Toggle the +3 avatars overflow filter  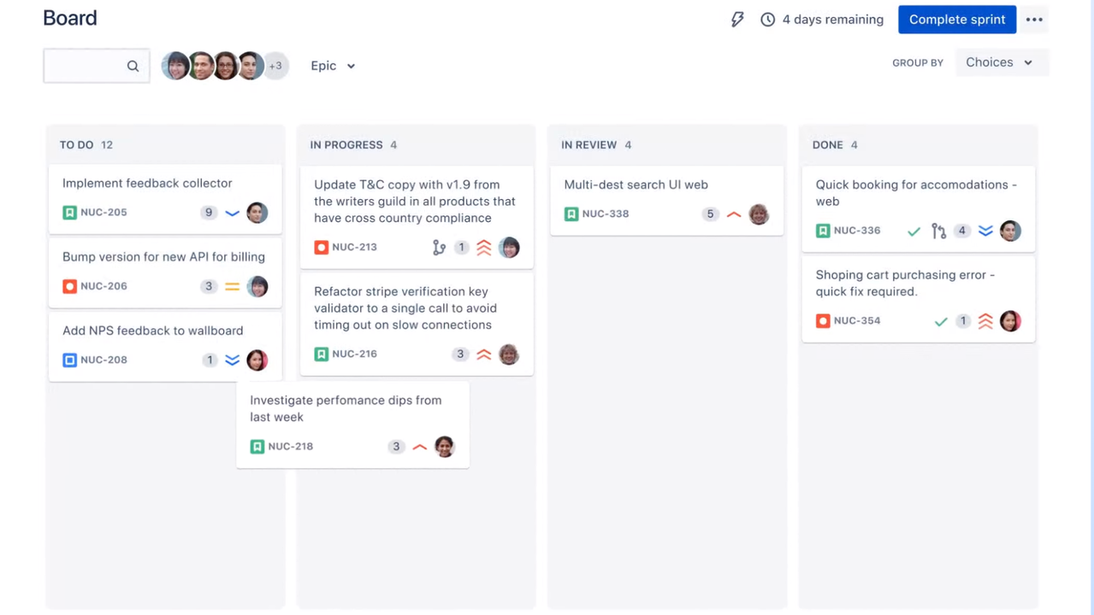(x=275, y=65)
